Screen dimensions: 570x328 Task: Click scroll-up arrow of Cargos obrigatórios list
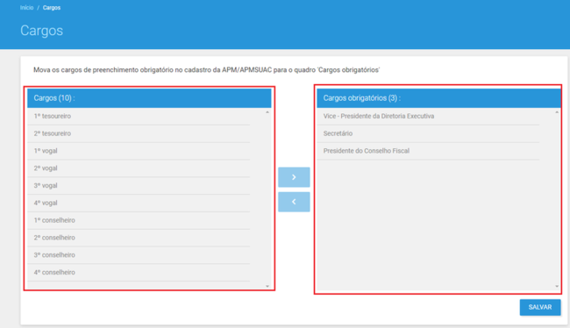557,112
